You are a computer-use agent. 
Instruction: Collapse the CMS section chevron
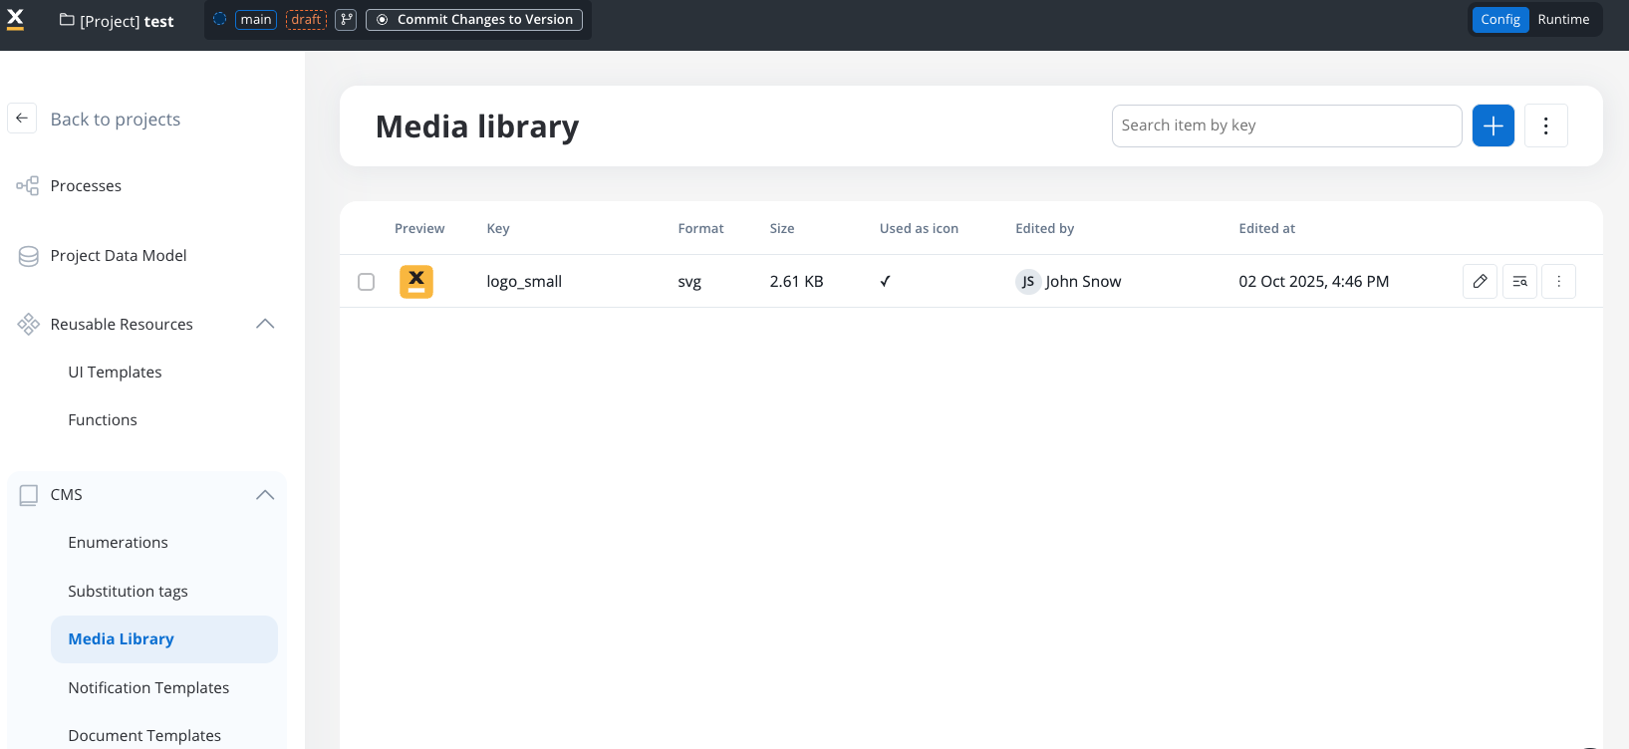point(265,495)
